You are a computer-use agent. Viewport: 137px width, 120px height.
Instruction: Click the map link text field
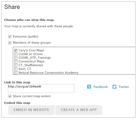point(41,88)
